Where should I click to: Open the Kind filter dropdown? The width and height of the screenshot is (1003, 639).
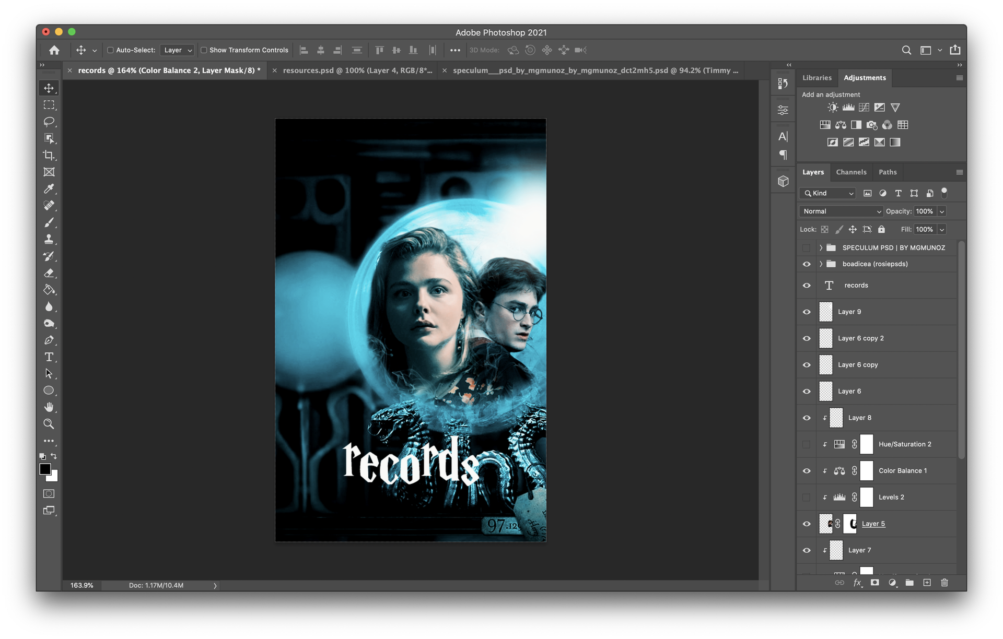[x=827, y=193]
